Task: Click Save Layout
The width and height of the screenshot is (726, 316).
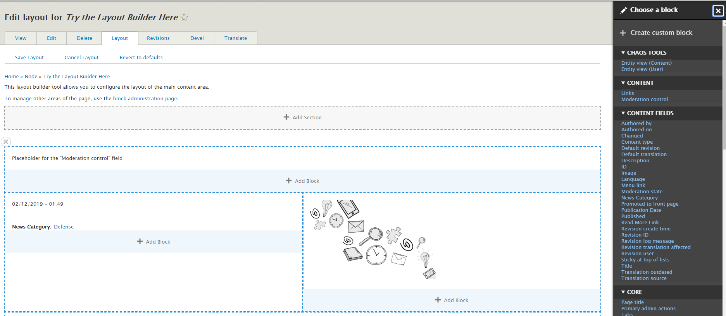Action: (x=29, y=58)
